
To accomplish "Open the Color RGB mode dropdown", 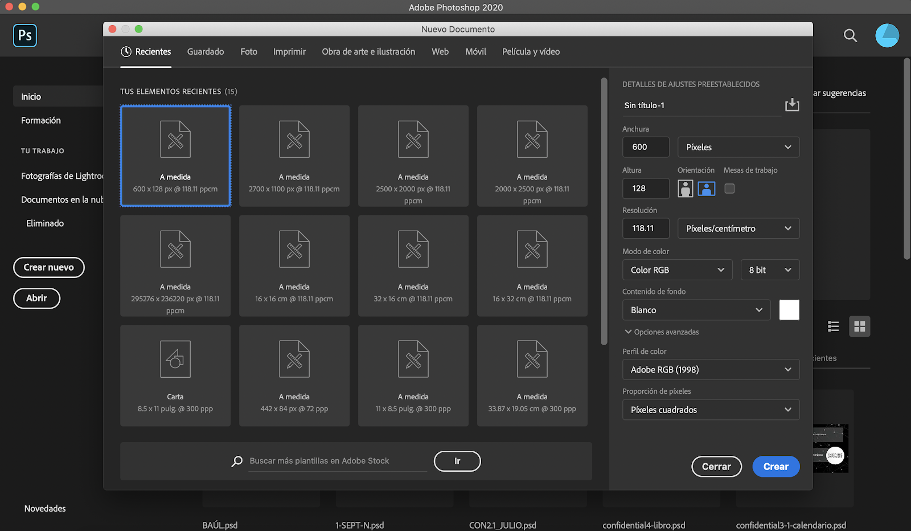I will pos(677,270).
